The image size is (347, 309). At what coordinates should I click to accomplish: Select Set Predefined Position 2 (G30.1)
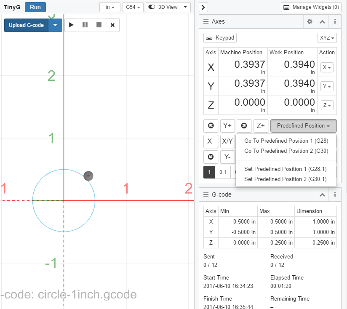pos(285,179)
